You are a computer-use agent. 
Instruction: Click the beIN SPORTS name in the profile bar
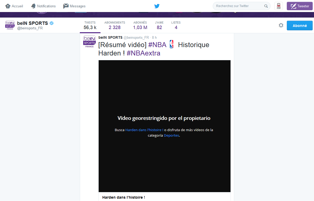click(33, 23)
